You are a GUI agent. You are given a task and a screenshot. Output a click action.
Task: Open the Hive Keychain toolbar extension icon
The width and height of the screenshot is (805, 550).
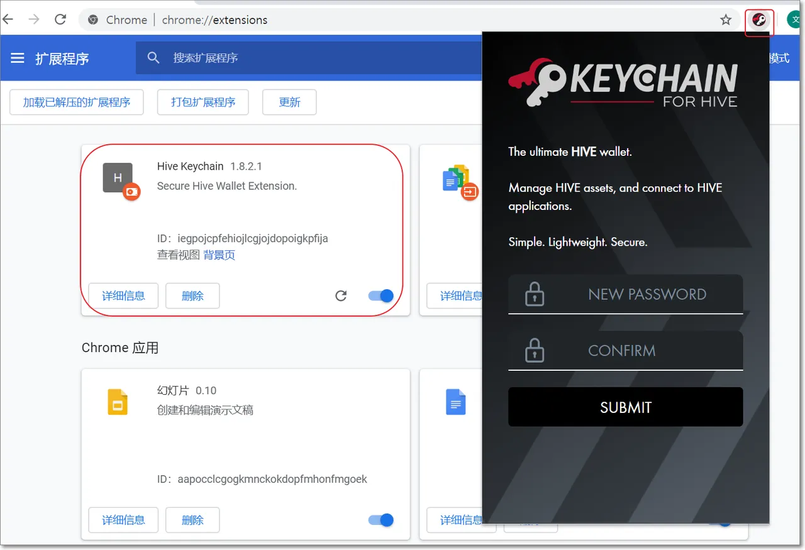[x=759, y=21]
